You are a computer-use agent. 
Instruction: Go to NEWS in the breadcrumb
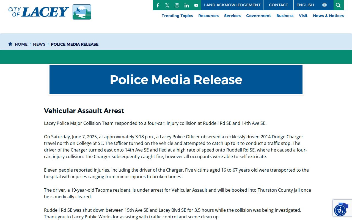[x=39, y=44]
